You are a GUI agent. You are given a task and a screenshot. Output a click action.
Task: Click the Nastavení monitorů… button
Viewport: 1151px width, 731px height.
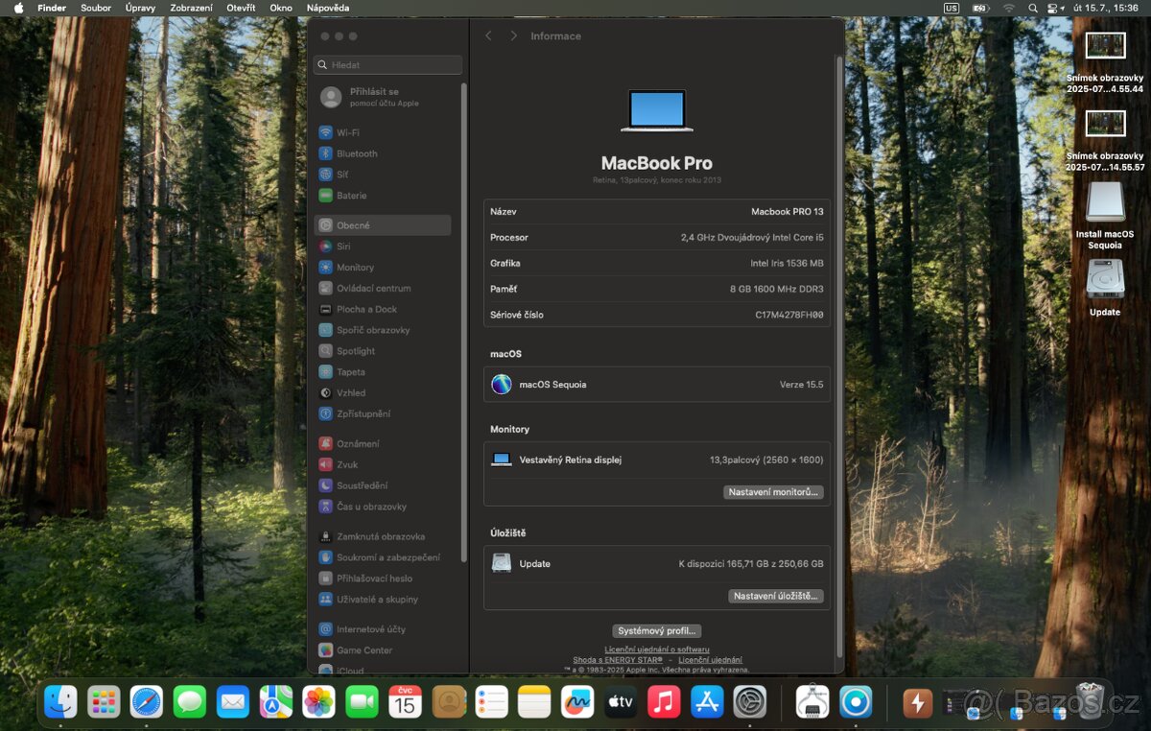coord(773,492)
